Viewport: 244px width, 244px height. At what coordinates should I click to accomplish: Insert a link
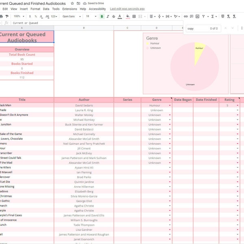(x=186, y=16)
